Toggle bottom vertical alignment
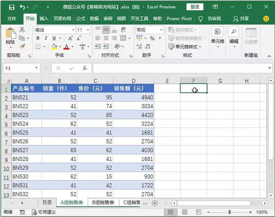The width and height of the screenshot is (275, 217). tap(114, 30)
